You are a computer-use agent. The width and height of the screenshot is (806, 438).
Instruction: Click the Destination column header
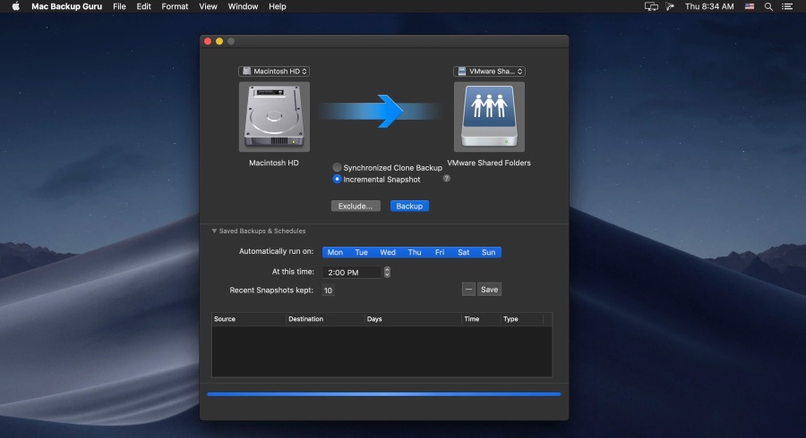pos(325,319)
